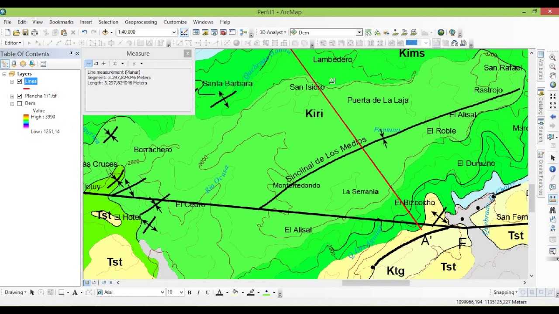This screenshot has width=559, height=314.
Task: Collapse the Dem layer legend
Action: pos(12,103)
